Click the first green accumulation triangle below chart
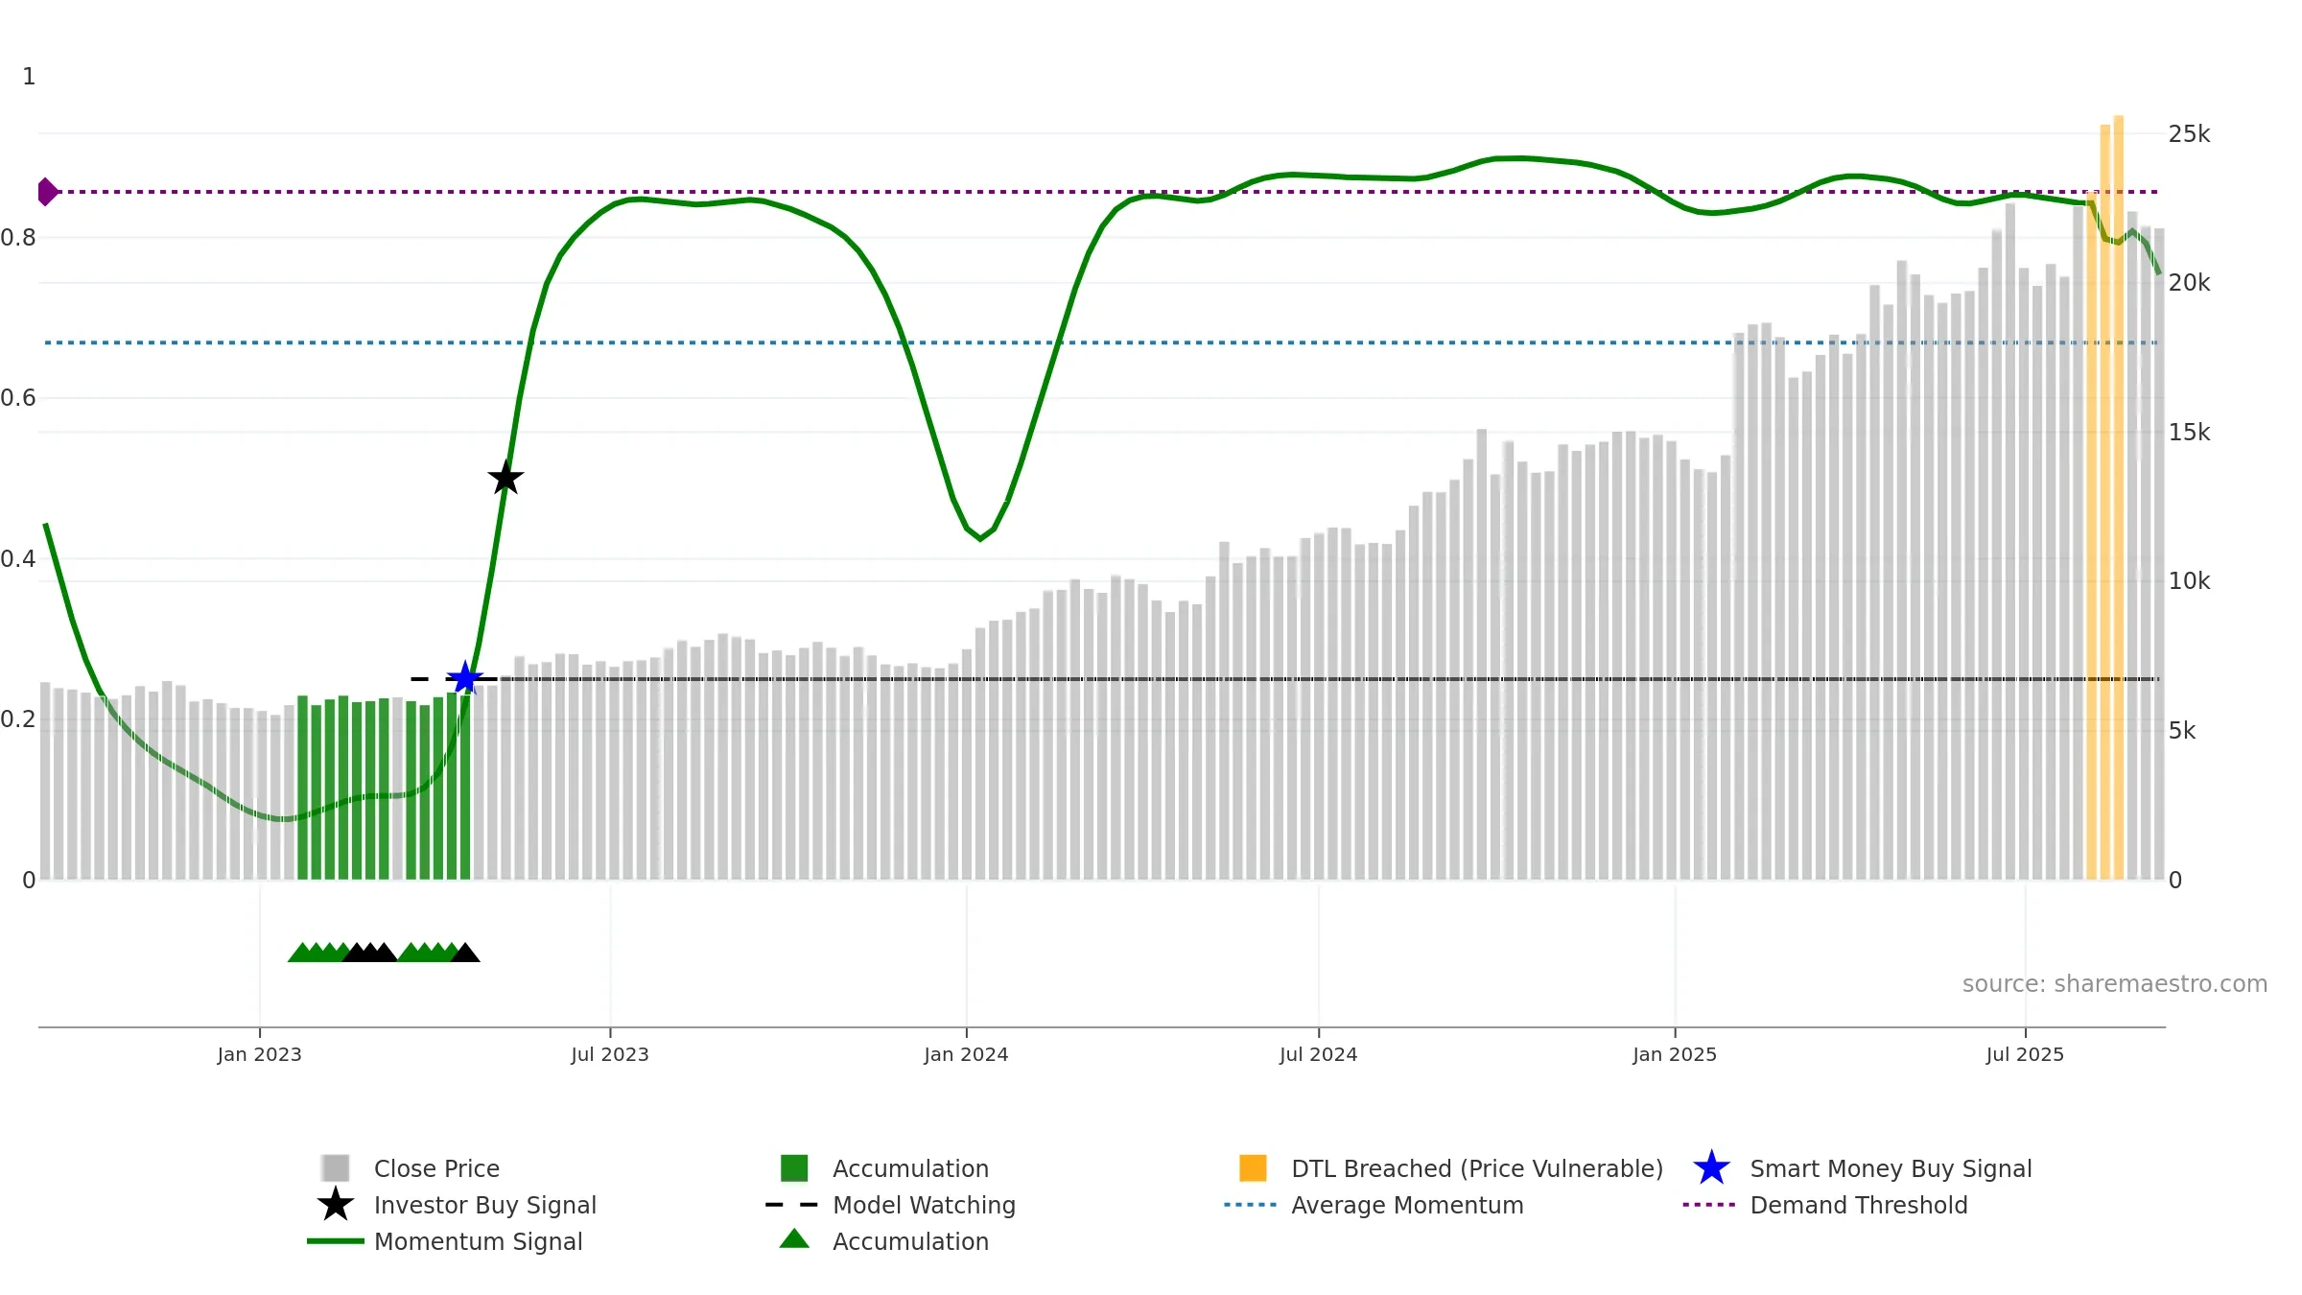This screenshot has height=1295, width=2302. (301, 953)
